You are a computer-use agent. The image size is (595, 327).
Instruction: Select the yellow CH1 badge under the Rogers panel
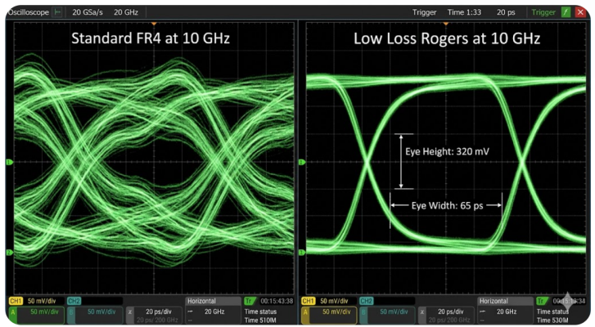[308, 301]
